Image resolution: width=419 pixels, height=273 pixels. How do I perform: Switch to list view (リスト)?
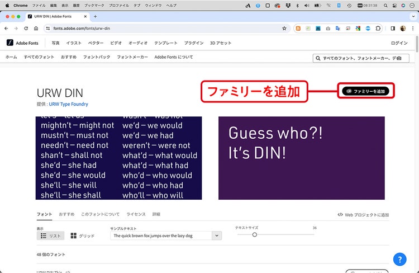[x=50, y=236]
